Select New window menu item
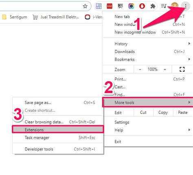 click(x=147, y=24)
